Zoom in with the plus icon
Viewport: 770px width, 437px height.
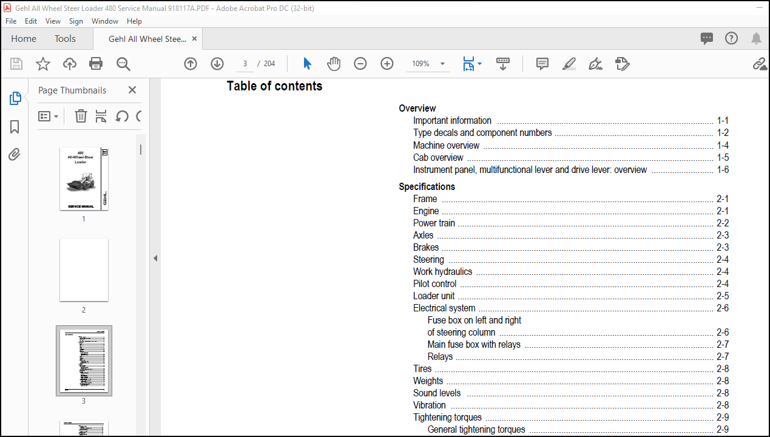pos(387,64)
